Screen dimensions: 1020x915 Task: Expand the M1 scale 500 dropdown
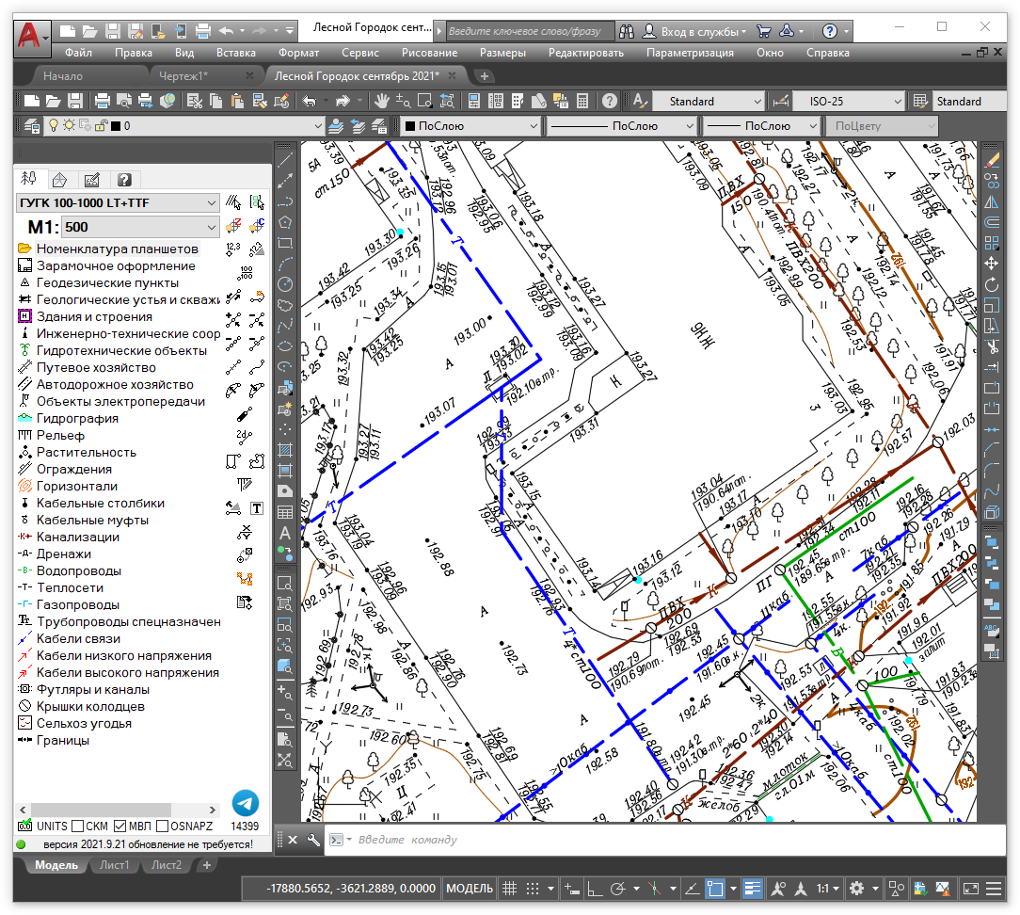pyautogui.click(x=141, y=227)
